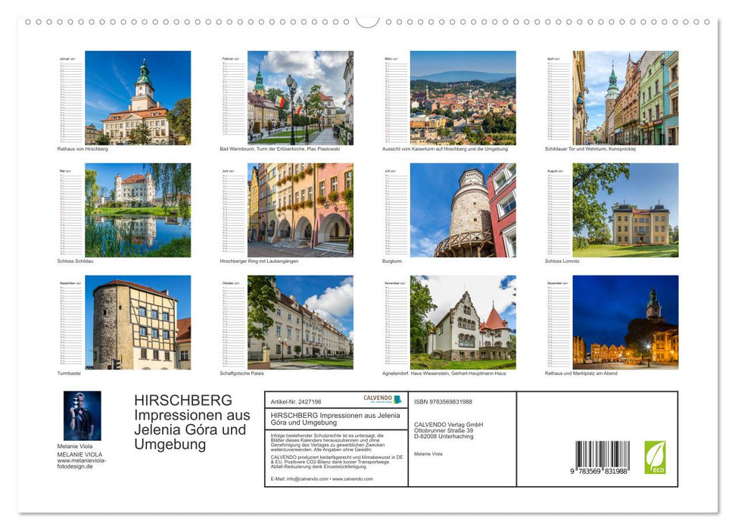The height and width of the screenshot is (530, 735).
Task: Click the 'CALVENDO Verlag GmbH' address block
Action: point(449,431)
